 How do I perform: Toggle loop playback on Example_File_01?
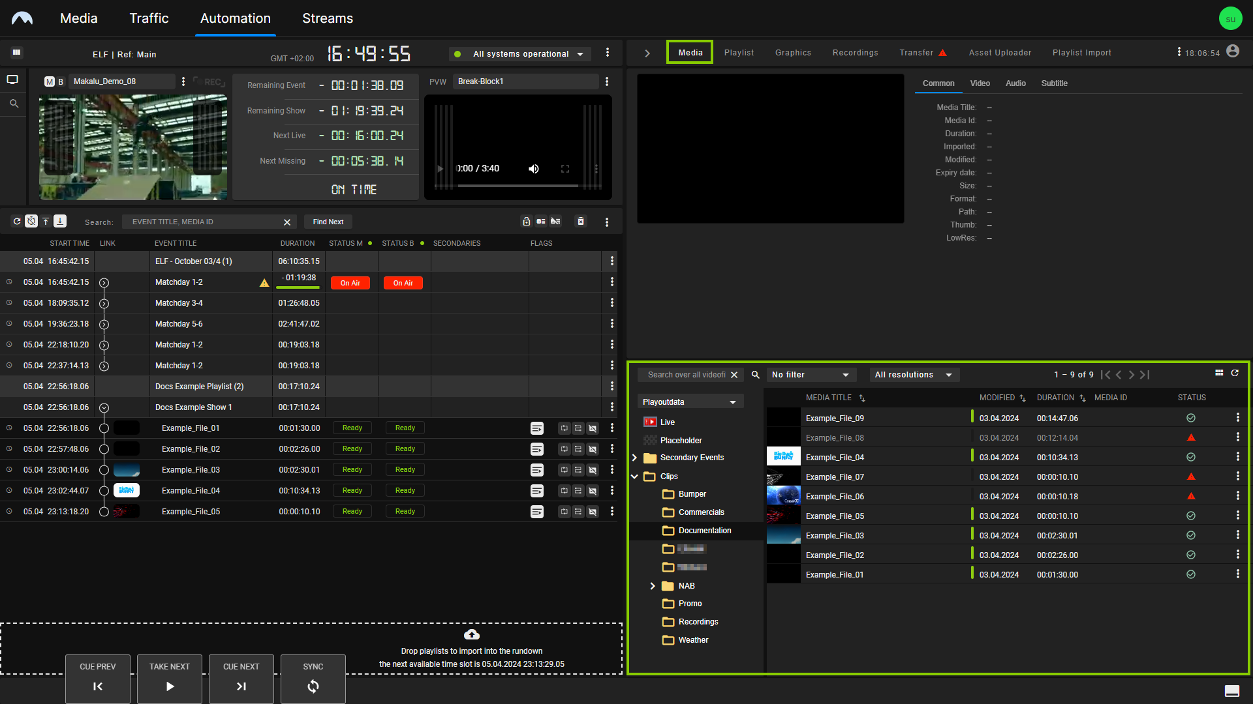tap(564, 428)
